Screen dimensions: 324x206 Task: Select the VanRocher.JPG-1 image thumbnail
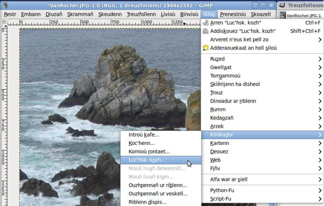click(283, 15)
